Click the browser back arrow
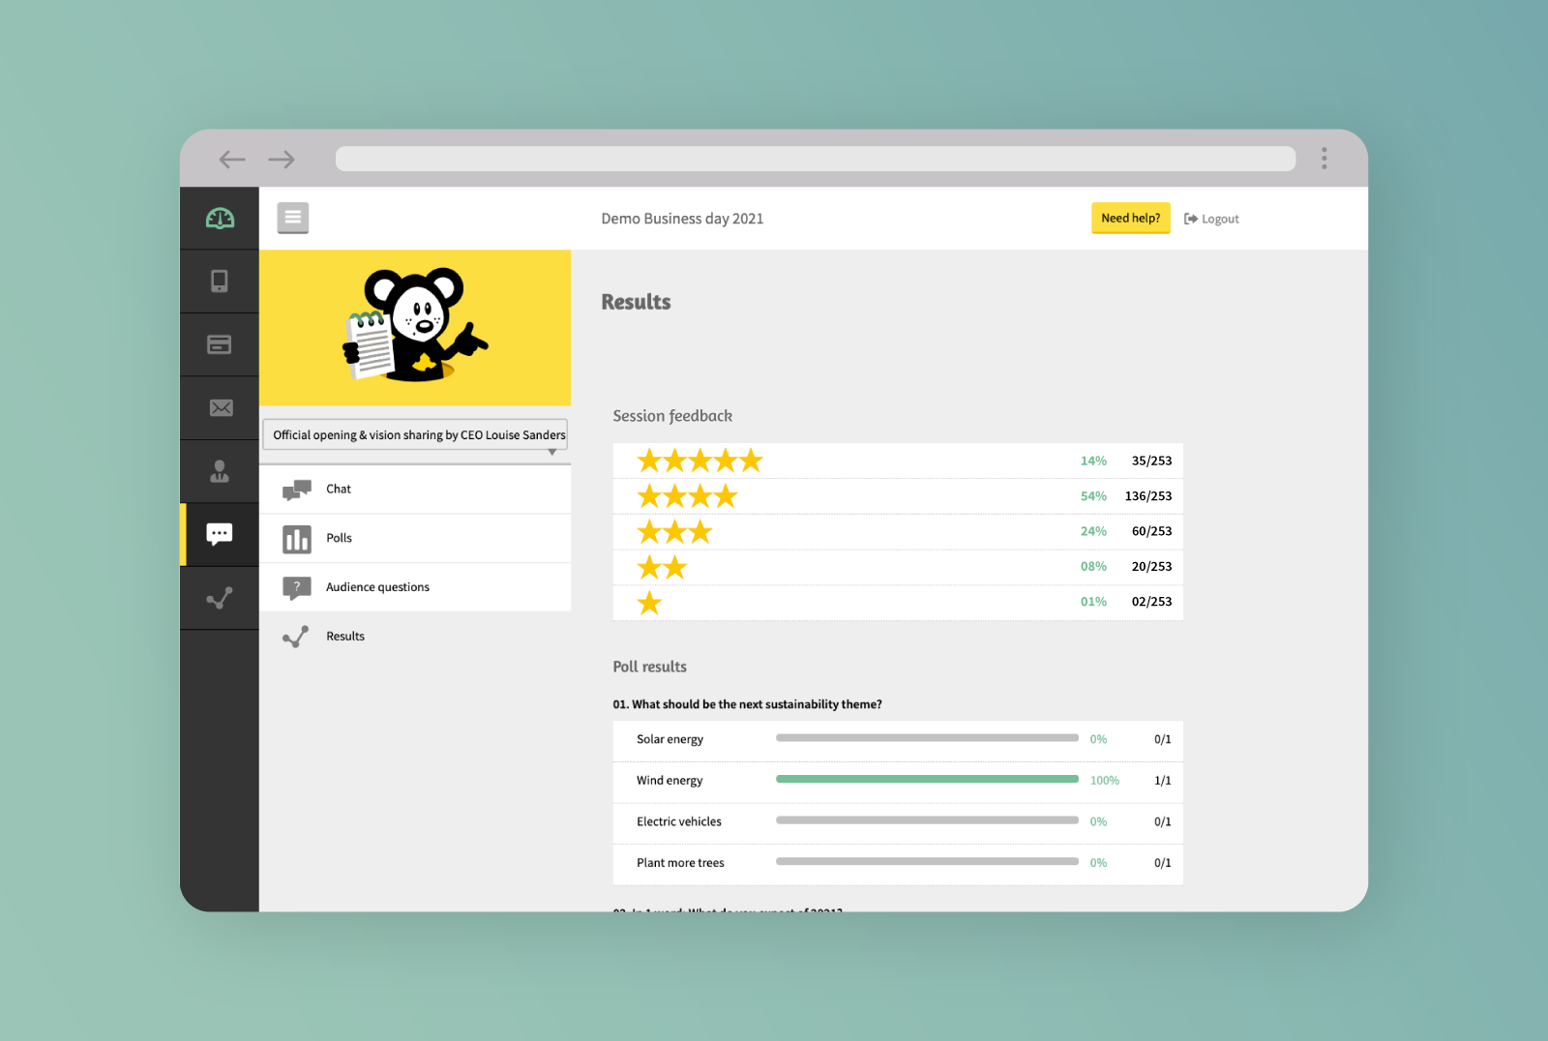This screenshot has height=1041, width=1548. [232, 160]
